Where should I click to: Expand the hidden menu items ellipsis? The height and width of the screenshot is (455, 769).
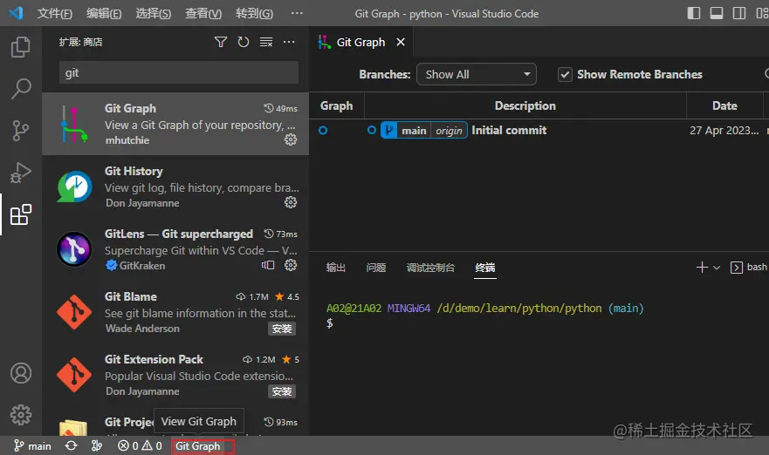click(297, 13)
